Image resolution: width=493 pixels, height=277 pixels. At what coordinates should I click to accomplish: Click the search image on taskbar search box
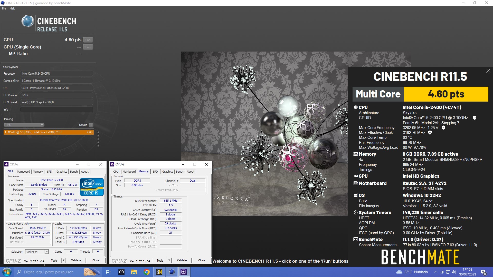pos(91,272)
